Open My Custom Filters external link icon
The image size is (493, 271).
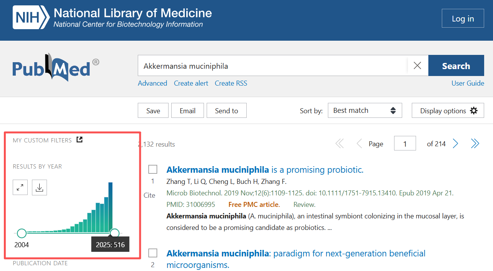(79, 140)
